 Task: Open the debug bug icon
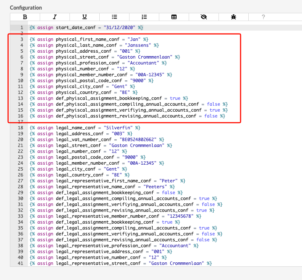[x=234, y=17]
